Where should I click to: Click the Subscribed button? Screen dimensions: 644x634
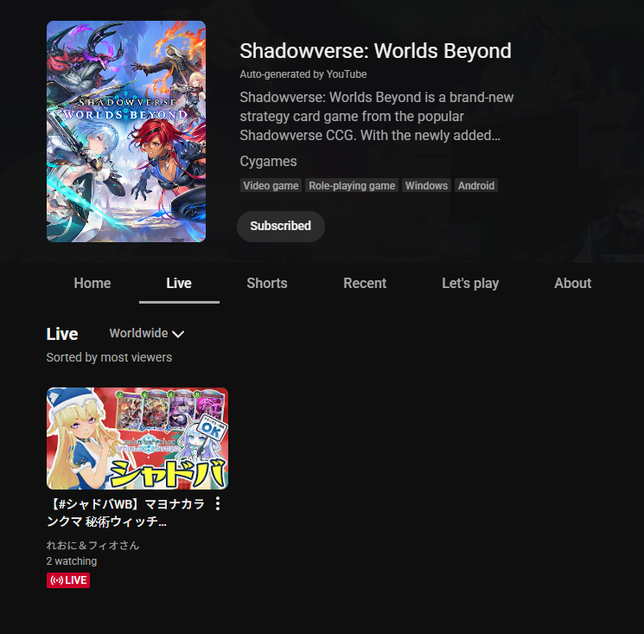point(281,226)
